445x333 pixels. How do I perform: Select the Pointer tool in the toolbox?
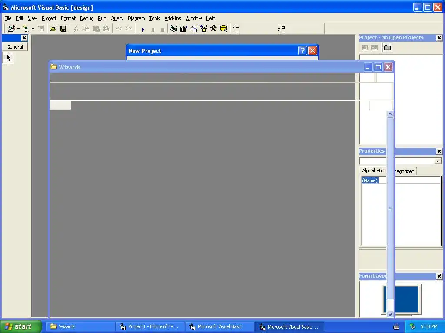click(9, 58)
